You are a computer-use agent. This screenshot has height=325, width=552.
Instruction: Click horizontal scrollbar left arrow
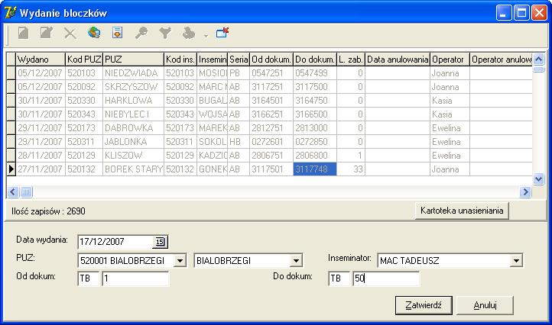tap(13, 191)
